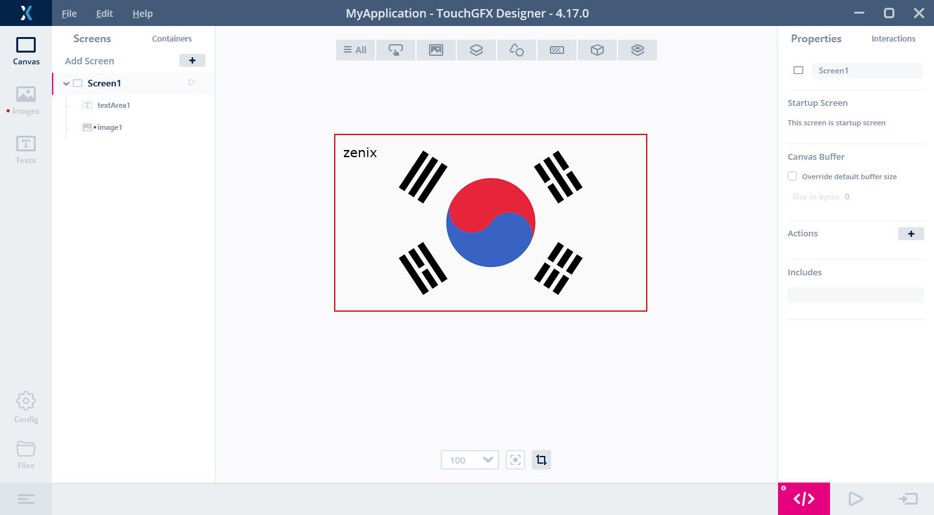Viewport: 934px width, 515px height.
Task: Open the Shapes widget category
Action: coord(517,50)
